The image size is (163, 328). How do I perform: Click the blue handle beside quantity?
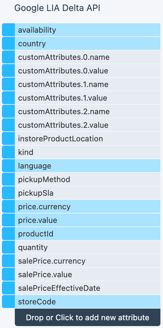pyautogui.click(x=8, y=247)
